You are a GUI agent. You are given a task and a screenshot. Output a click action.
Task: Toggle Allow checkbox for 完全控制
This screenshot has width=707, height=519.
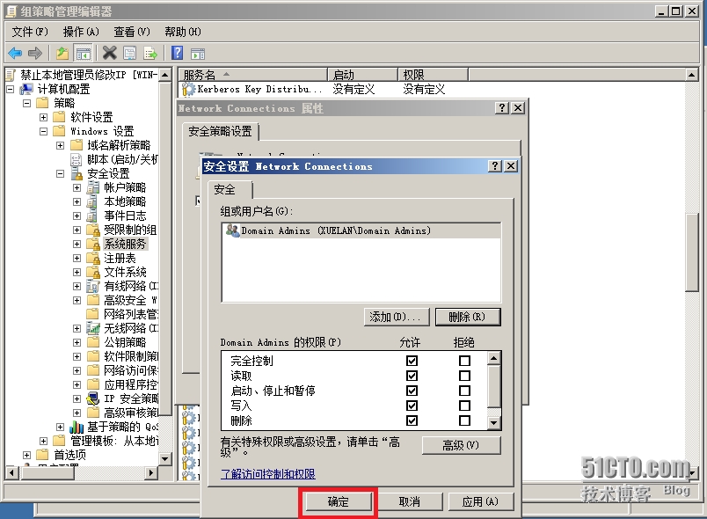coord(412,361)
